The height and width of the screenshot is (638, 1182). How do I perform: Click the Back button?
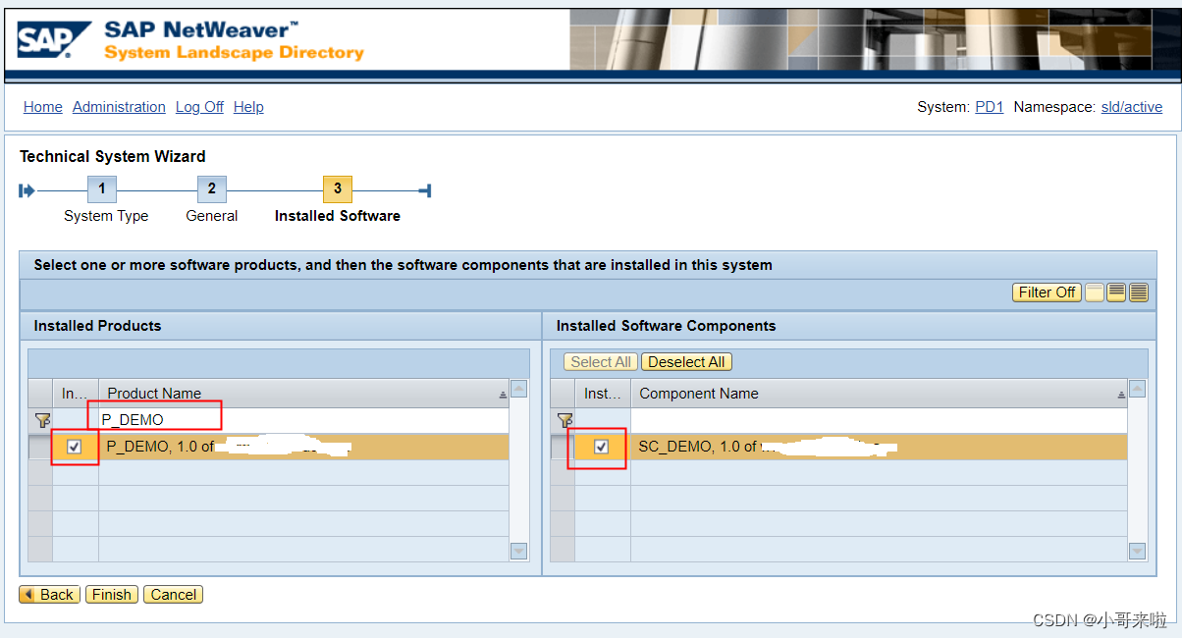tap(48, 594)
